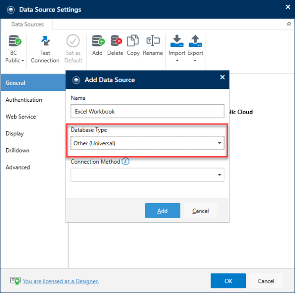Viewport: 295px width, 293px height.
Task: Open the licensed as Designer link
Action: point(61,281)
